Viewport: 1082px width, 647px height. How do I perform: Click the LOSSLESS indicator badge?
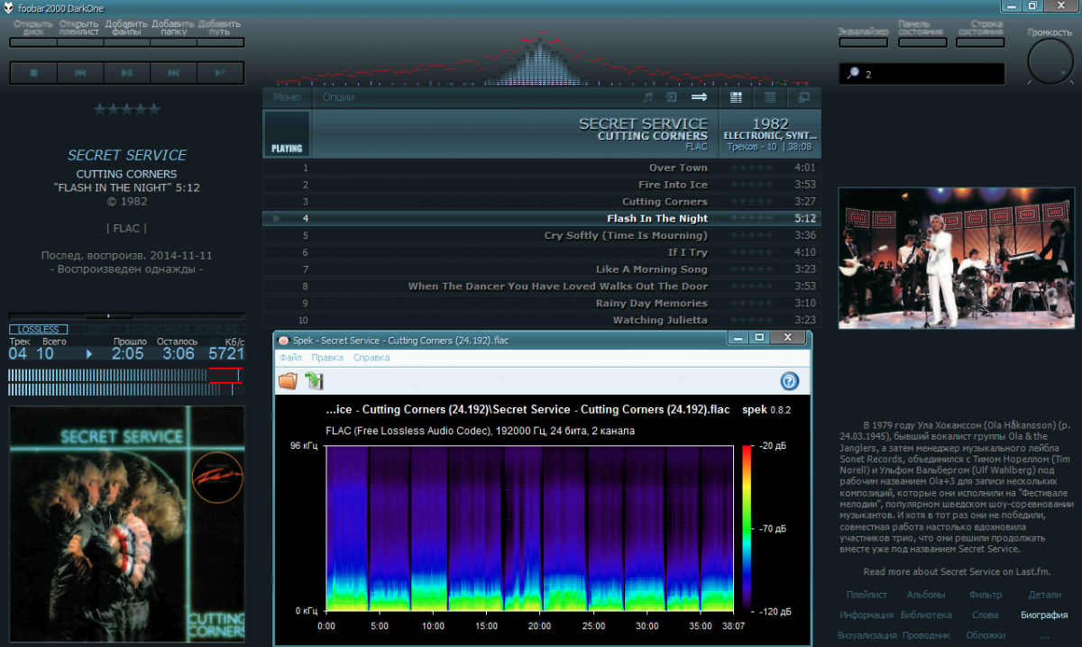tap(38, 330)
